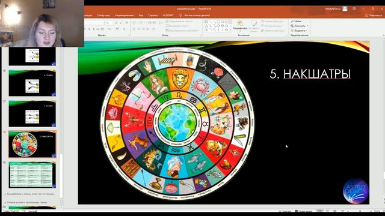Select slide 16 thumbnail
Screen dimensions: 385x216
click(x=32, y=83)
